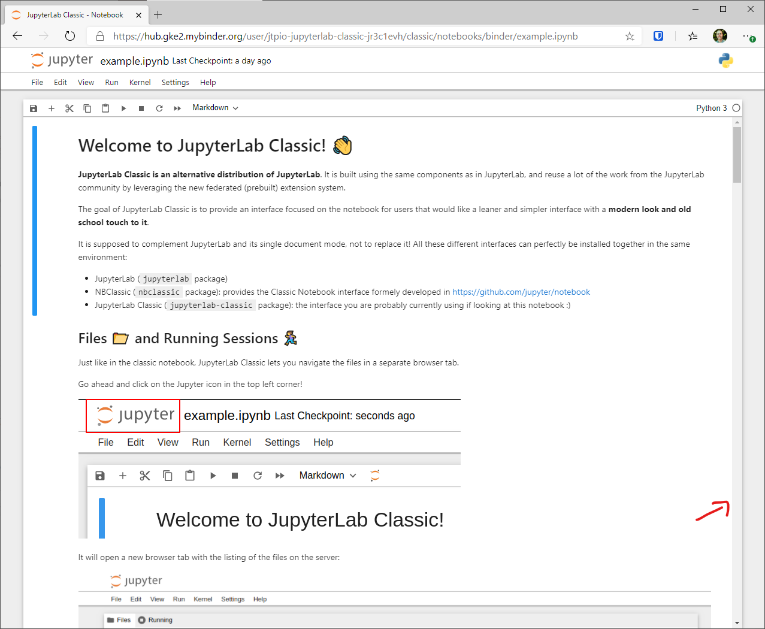Toggle the bookmark star for this page

[x=630, y=36]
